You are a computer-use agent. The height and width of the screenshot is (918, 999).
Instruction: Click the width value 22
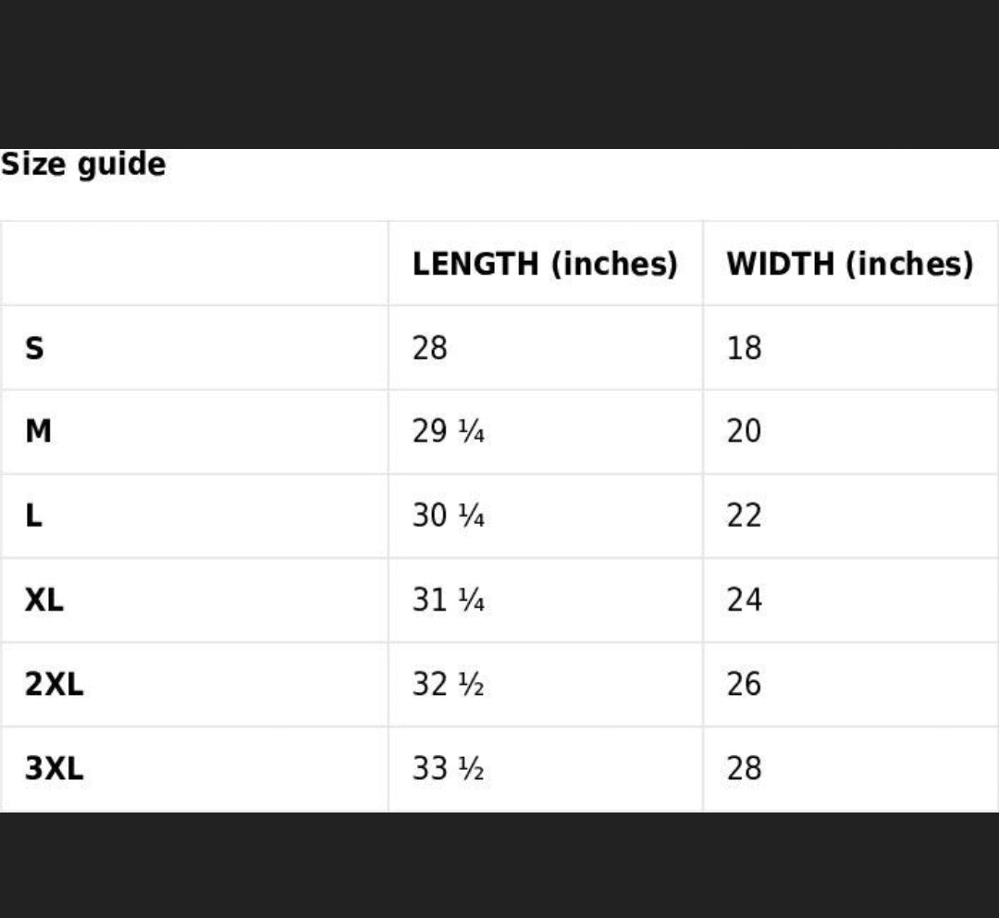pos(744,515)
